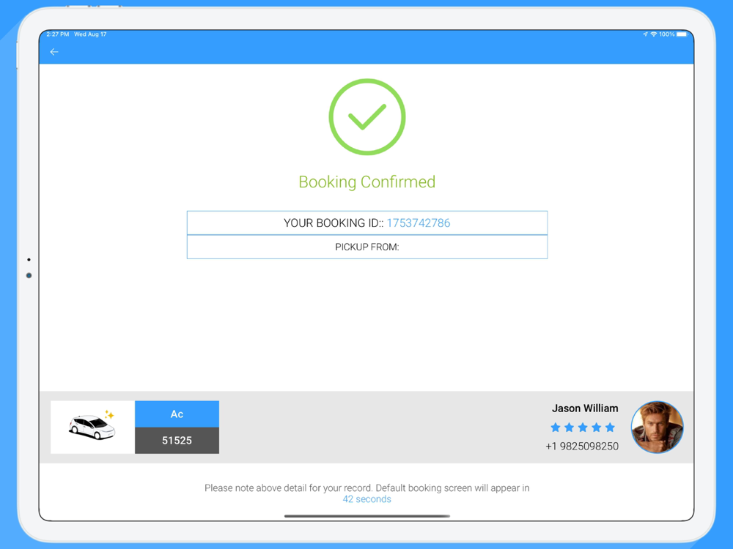Click the Wed Aug 17 date text

[x=90, y=34]
